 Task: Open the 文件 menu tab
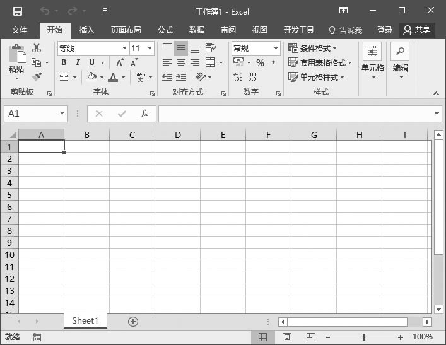(20, 30)
